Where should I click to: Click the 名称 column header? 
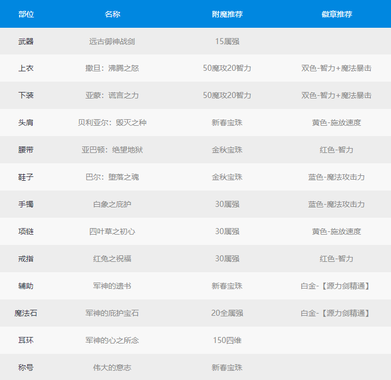pos(112,14)
